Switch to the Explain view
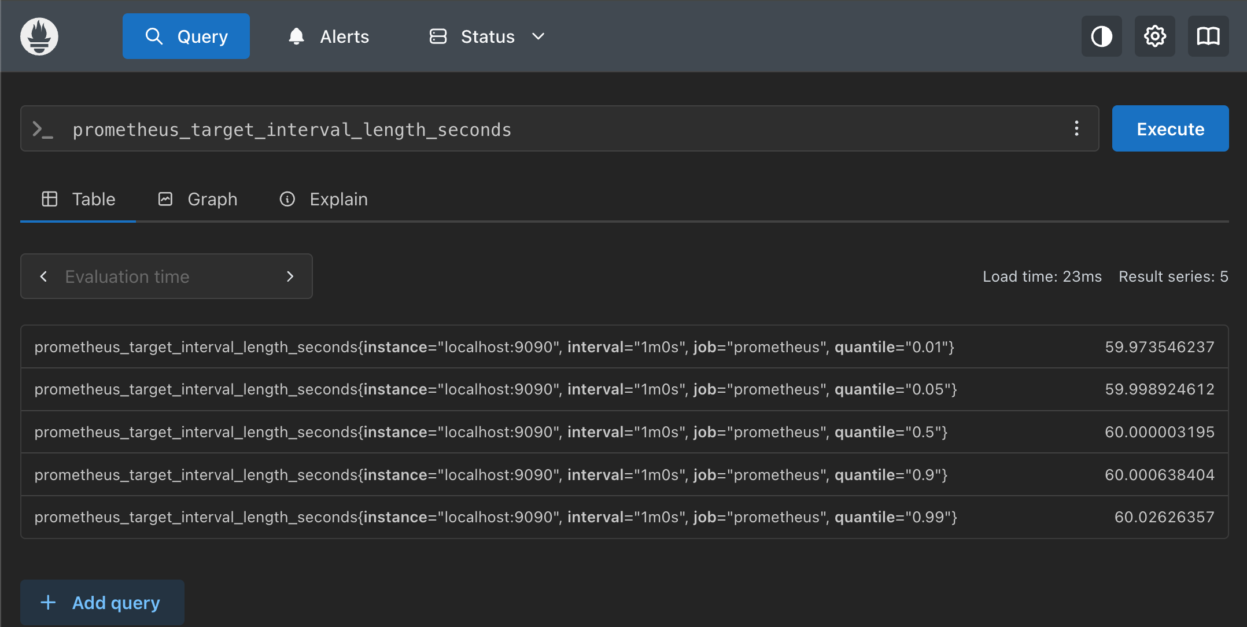Image resolution: width=1247 pixels, height=627 pixels. coord(339,198)
